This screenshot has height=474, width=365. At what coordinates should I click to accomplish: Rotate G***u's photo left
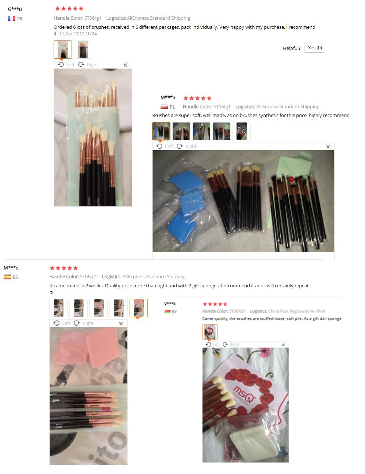[x=66, y=65]
